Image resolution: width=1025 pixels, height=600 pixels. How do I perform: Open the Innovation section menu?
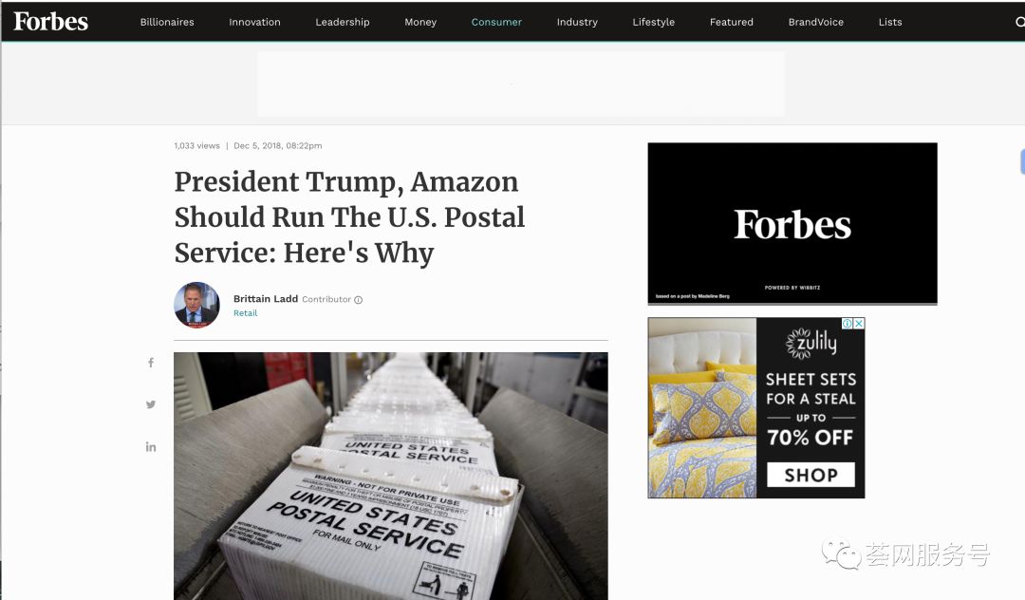pos(255,22)
